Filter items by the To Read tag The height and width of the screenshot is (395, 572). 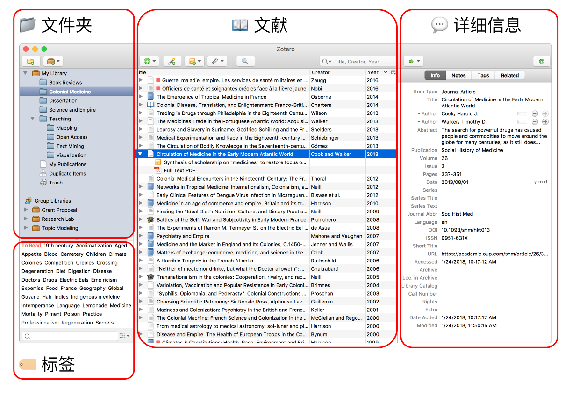point(31,246)
